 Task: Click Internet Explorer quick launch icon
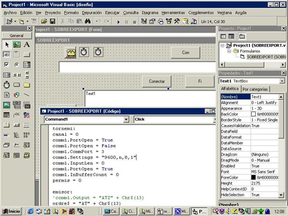31,211
